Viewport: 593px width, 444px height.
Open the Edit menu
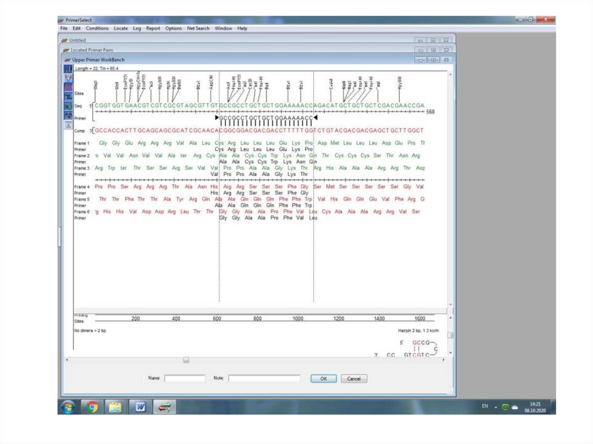[x=76, y=28]
